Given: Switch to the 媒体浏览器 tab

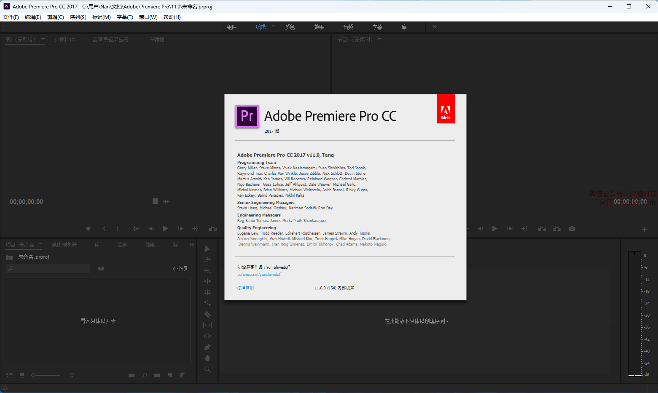Looking at the screenshot, I should point(64,245).
